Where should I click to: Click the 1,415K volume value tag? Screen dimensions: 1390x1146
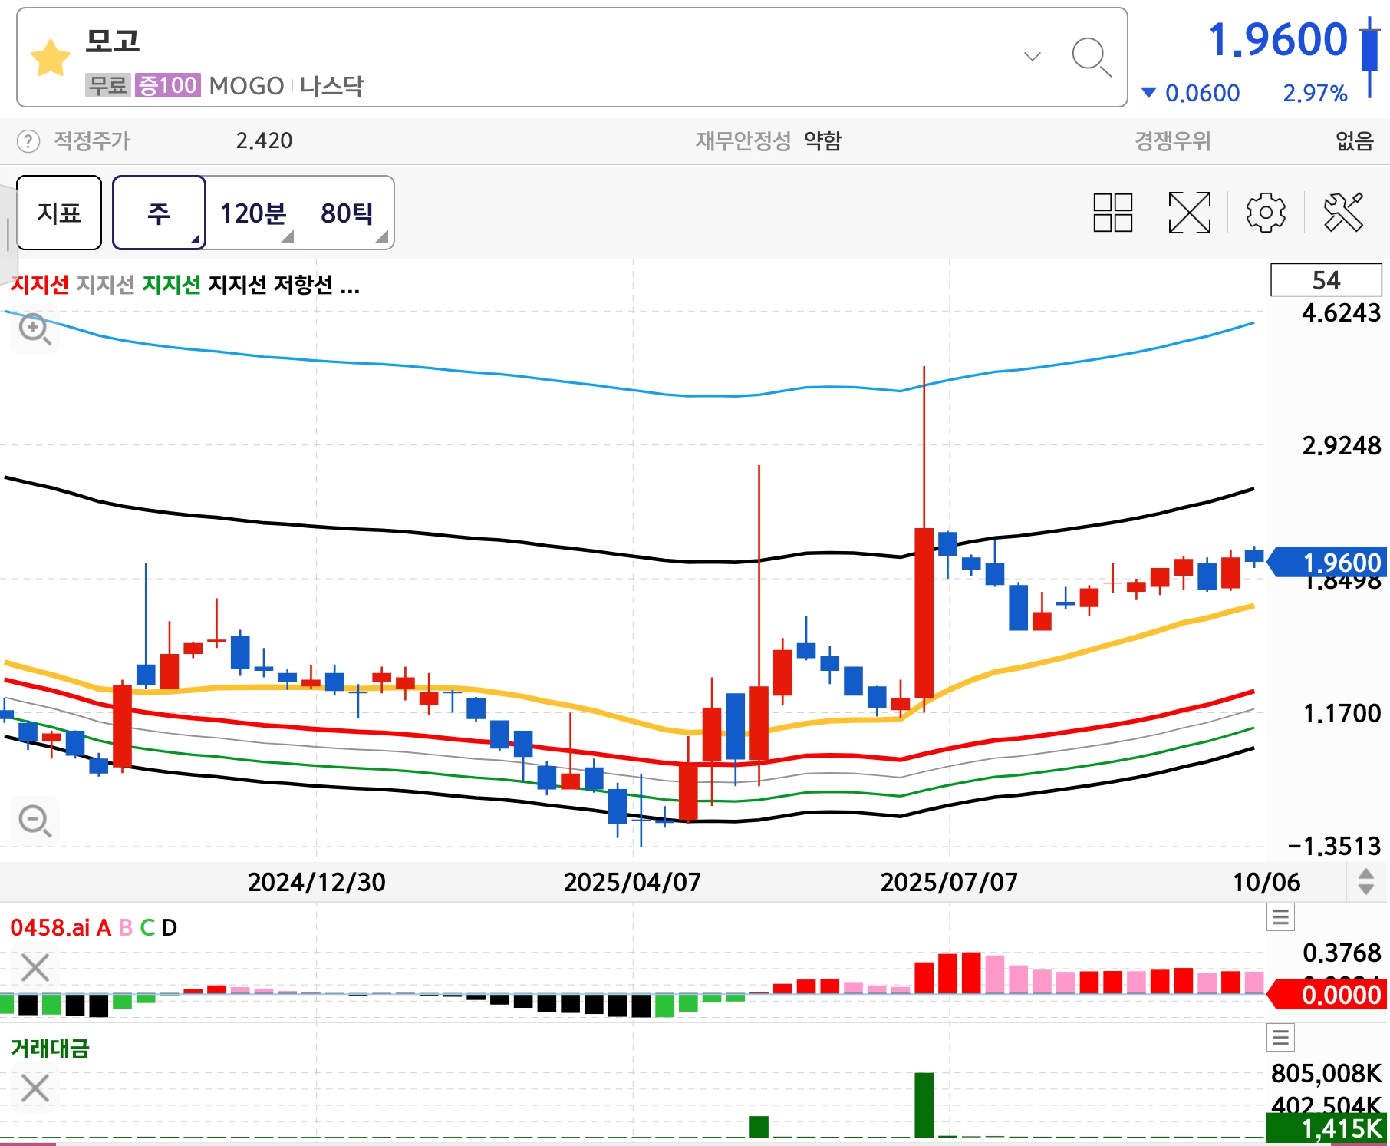1326,1128
